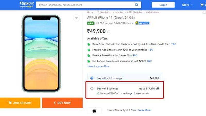Click the ADD TO CART button
Image resolution: width=206 pixels, height=116 pixels.
(20, 103)
